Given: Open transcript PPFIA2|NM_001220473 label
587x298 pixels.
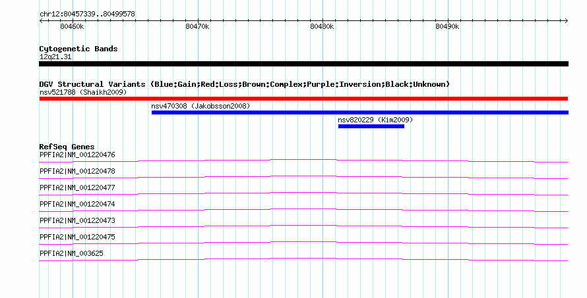Looking at the screenshot, I should coord(77,220).
